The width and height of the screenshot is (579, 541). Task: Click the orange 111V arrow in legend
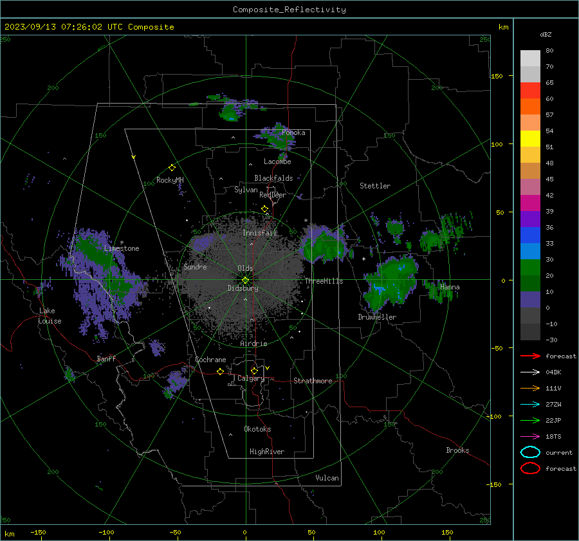tap(530, 388)
